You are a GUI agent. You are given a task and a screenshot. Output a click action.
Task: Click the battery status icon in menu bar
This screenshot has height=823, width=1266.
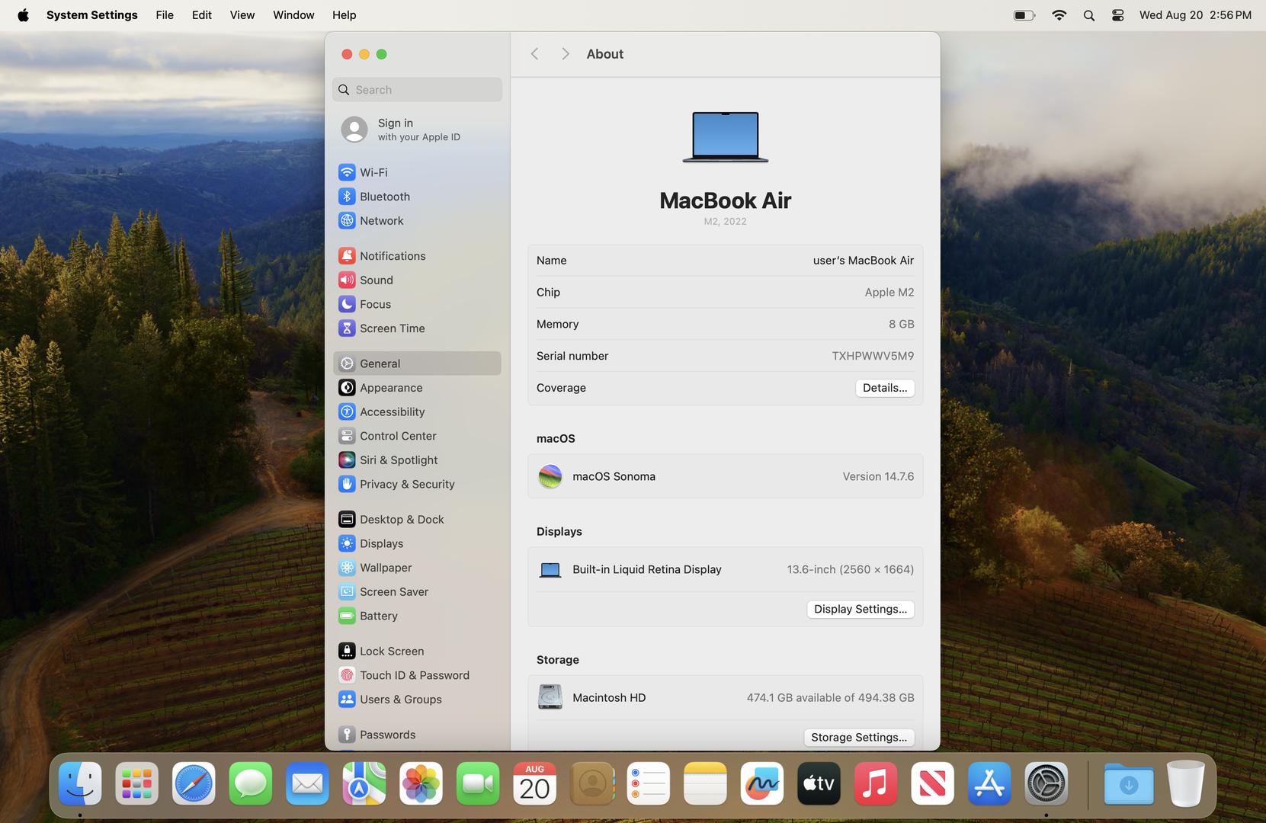1024,15
